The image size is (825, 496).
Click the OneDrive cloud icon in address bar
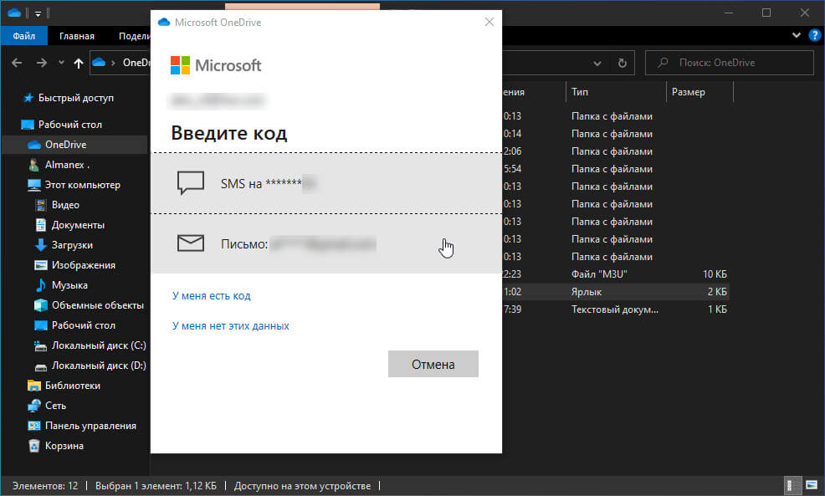pyautogui.click(x=99, y=63)
